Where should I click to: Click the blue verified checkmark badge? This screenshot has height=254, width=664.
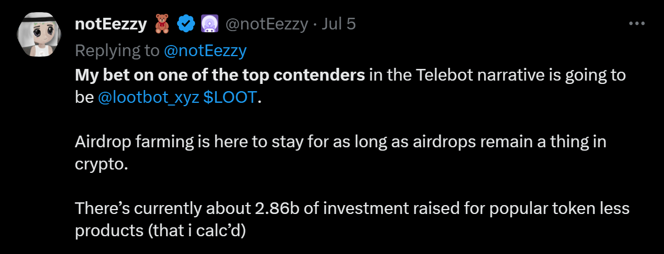185,24
